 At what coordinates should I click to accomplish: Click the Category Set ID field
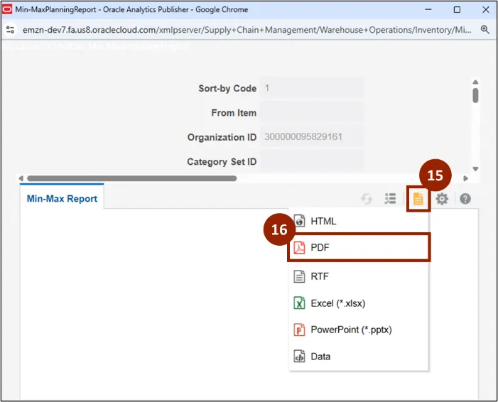[x=312, y=161]
